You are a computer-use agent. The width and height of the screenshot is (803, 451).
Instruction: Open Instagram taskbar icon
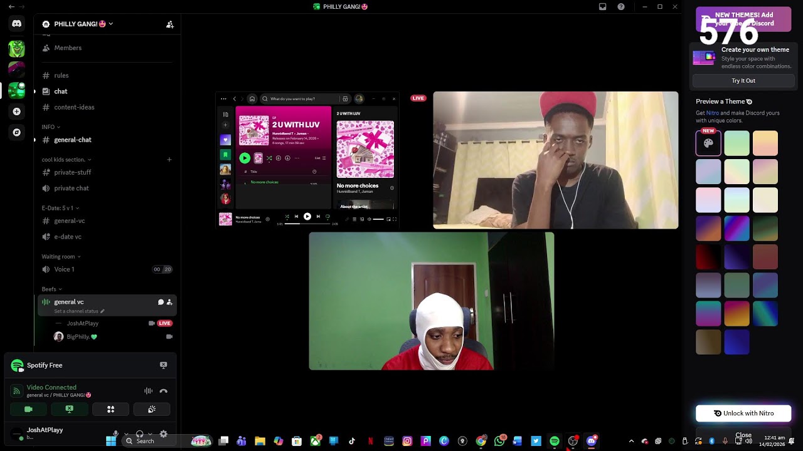[x=407, y=442]
